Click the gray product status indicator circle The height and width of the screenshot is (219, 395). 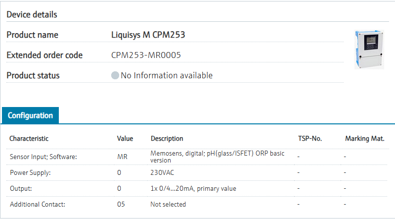[x=115, y=76]
